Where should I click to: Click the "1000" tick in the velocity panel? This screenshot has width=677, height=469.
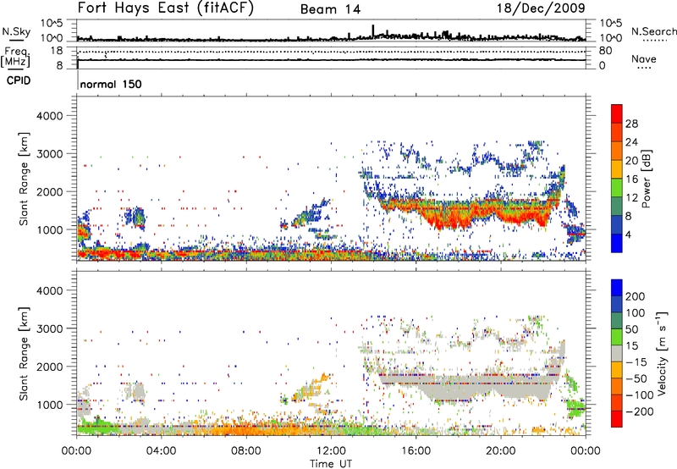click(x=49, y=405)
